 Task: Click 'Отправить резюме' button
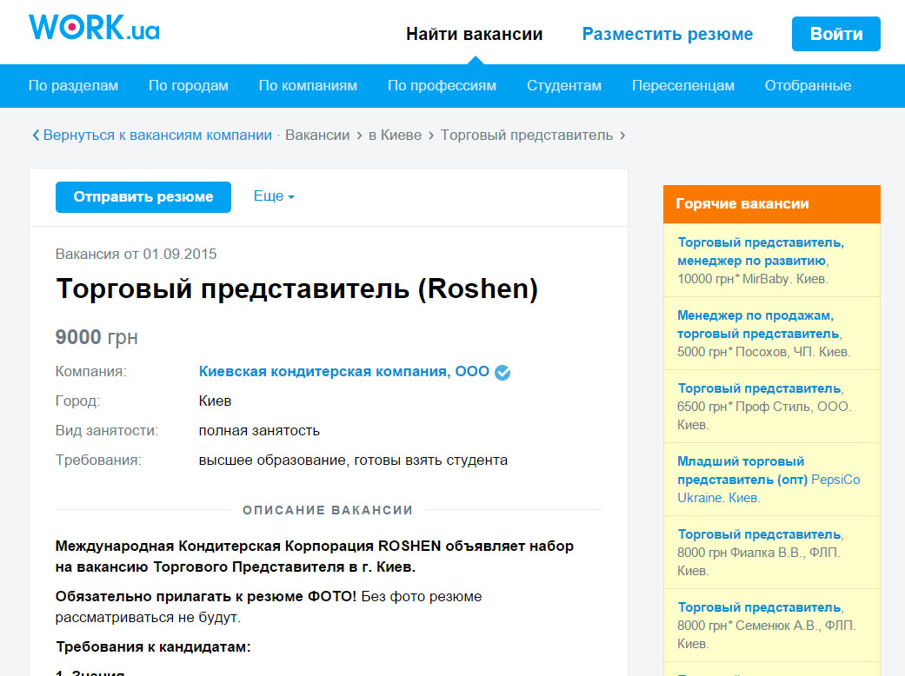coord(143,197)
